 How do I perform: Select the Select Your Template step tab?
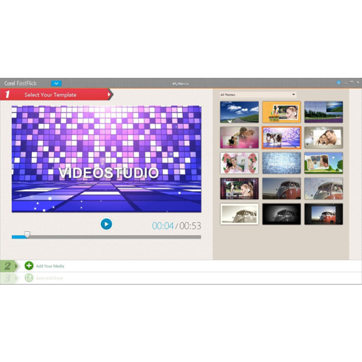click(57, 94)
